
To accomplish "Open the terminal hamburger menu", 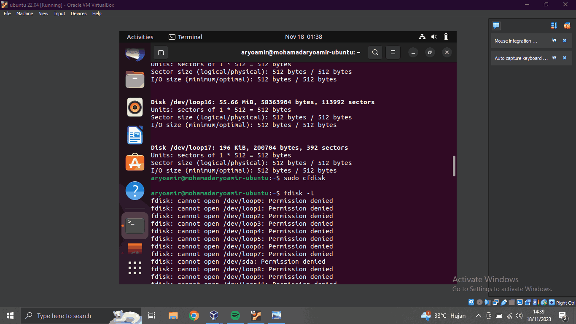I will (393, 53).
